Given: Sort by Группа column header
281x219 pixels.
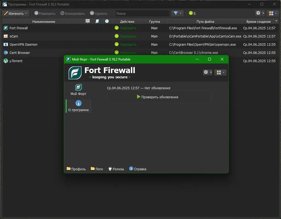Looking at the screenshot, I should (154, 21).
